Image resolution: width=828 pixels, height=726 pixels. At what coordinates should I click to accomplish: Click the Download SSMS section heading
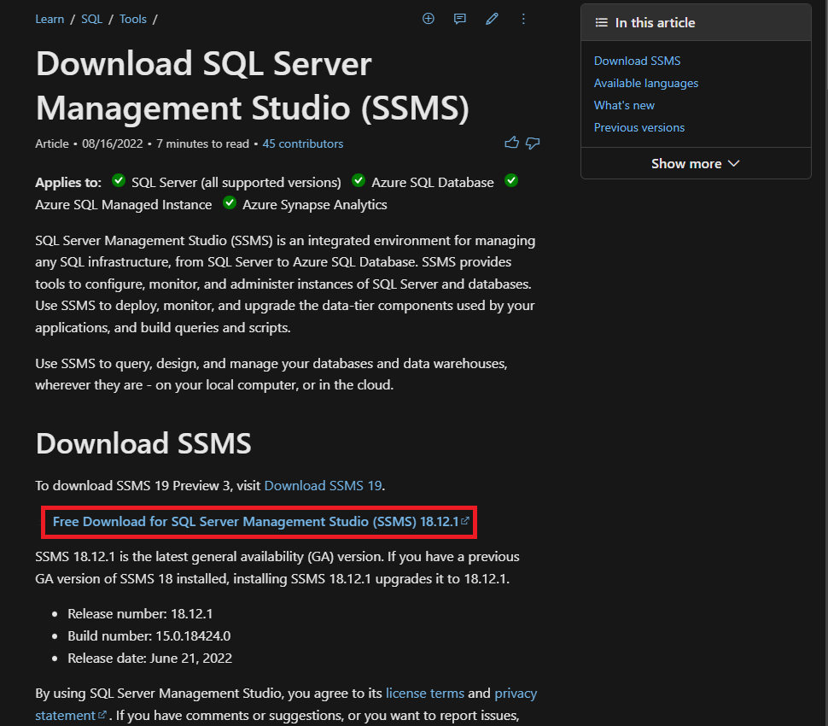(x=143, y=443)
